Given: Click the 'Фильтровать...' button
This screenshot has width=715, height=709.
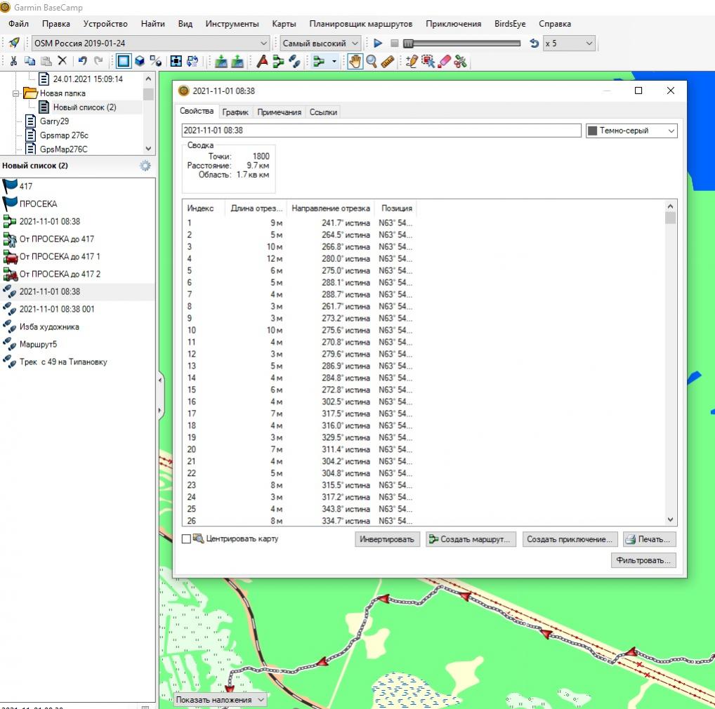Looking at the screenshot, I should (644, 560).
